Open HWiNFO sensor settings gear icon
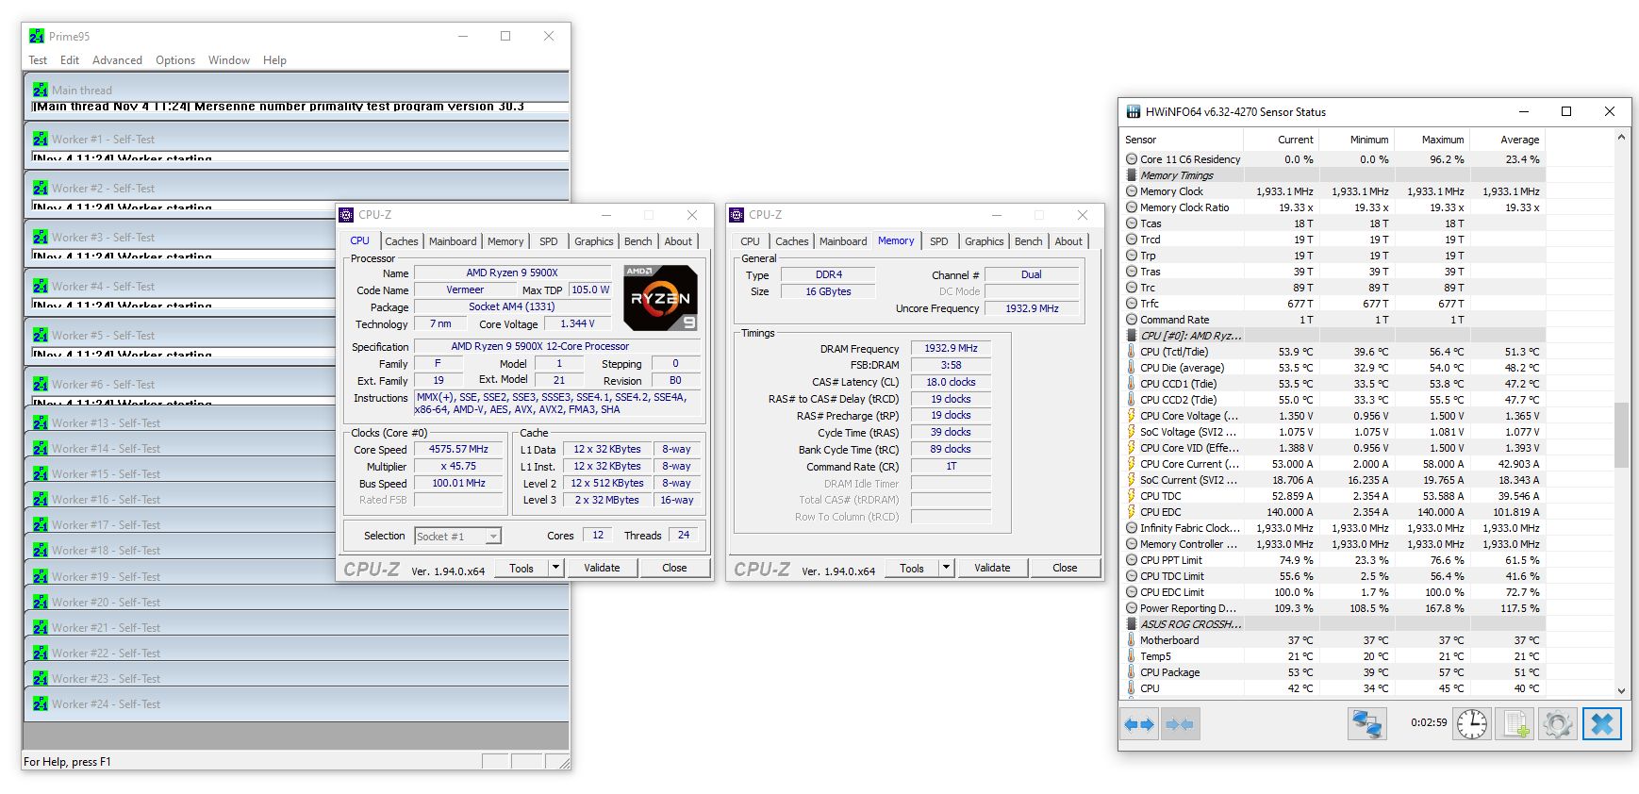This screenshot has height=794, width=1639. point(1557,724)
